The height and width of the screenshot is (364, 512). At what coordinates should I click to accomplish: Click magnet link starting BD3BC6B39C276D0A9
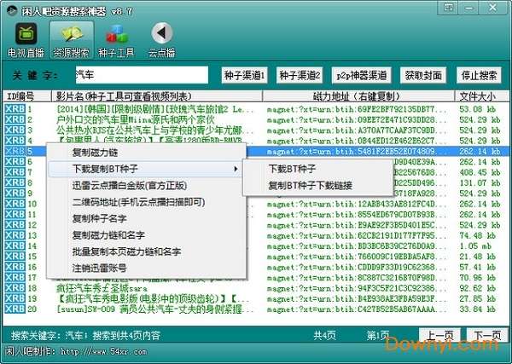coord(357,246)
